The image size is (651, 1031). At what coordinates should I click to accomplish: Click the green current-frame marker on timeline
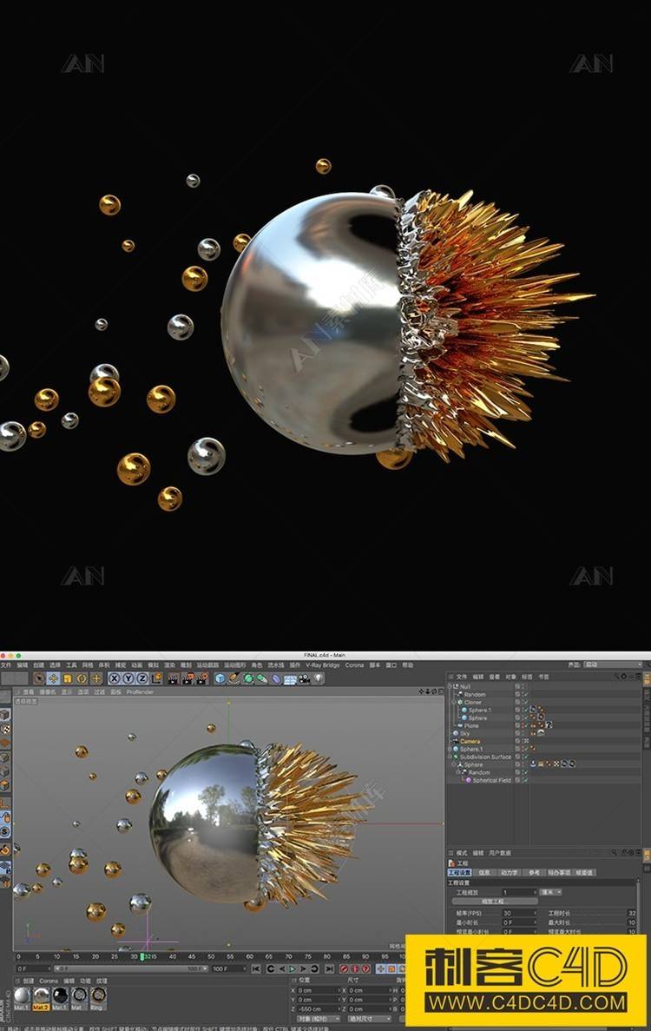(142, 956)
